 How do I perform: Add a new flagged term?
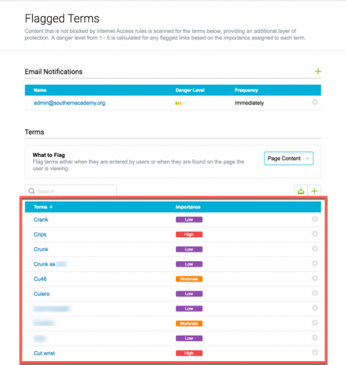(x=314, y=191)
